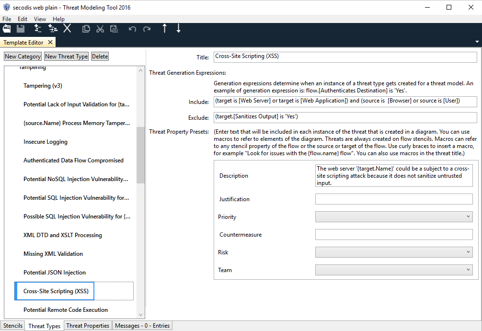Close the Template Editor tab
482x331 pixels.
[x=50, y=43]
